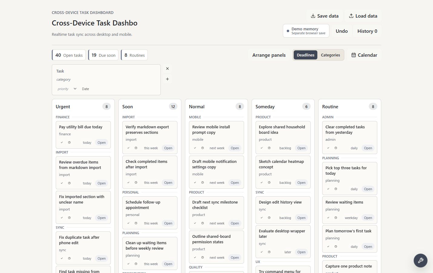Click the Date field in task form

[x=86, y=89]
